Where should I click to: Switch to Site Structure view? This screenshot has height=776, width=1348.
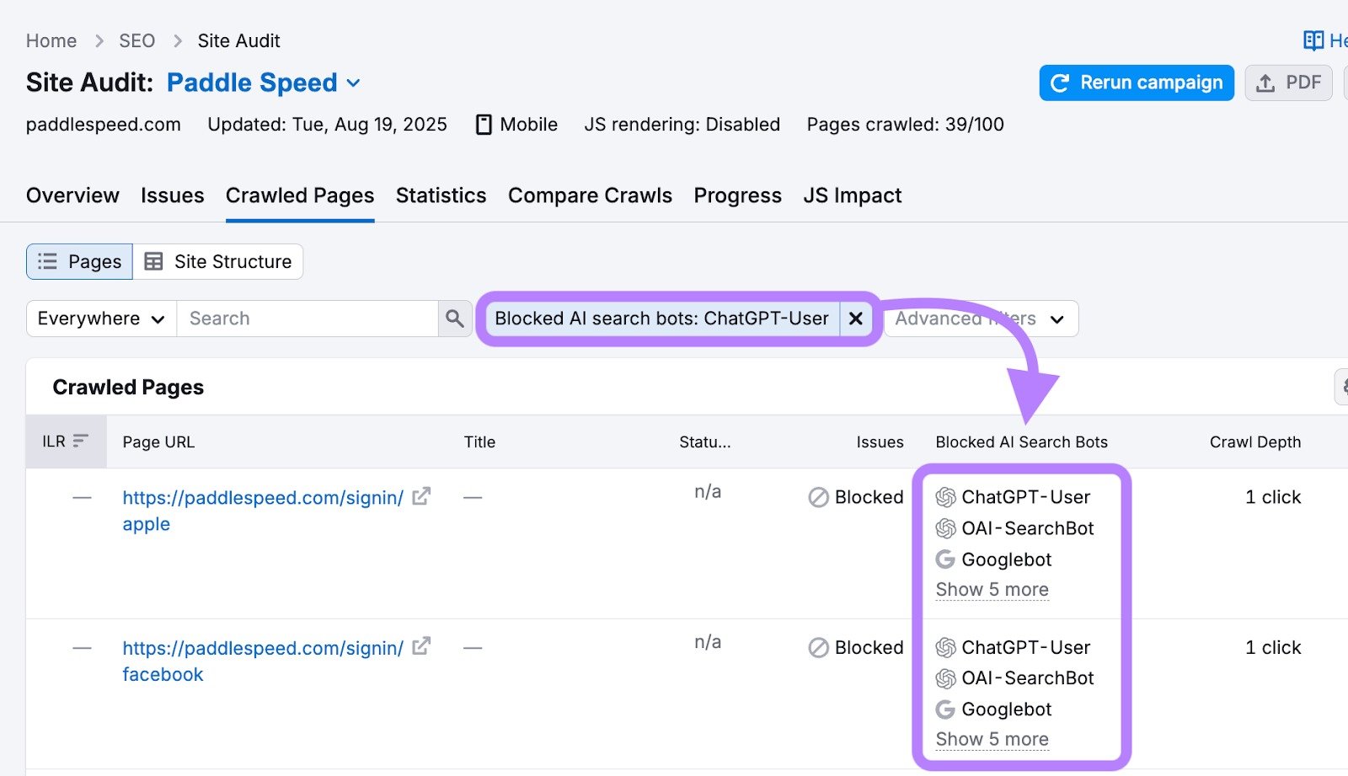pyautogui.click(x=219, y=261)
